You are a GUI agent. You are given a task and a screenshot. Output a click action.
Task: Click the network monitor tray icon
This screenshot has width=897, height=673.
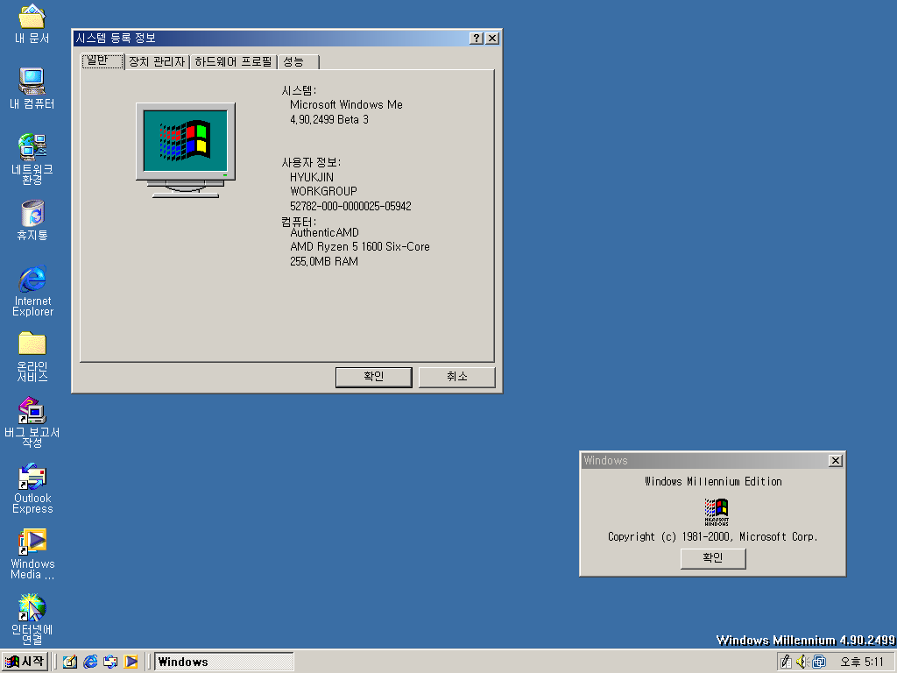pos(819,662)
